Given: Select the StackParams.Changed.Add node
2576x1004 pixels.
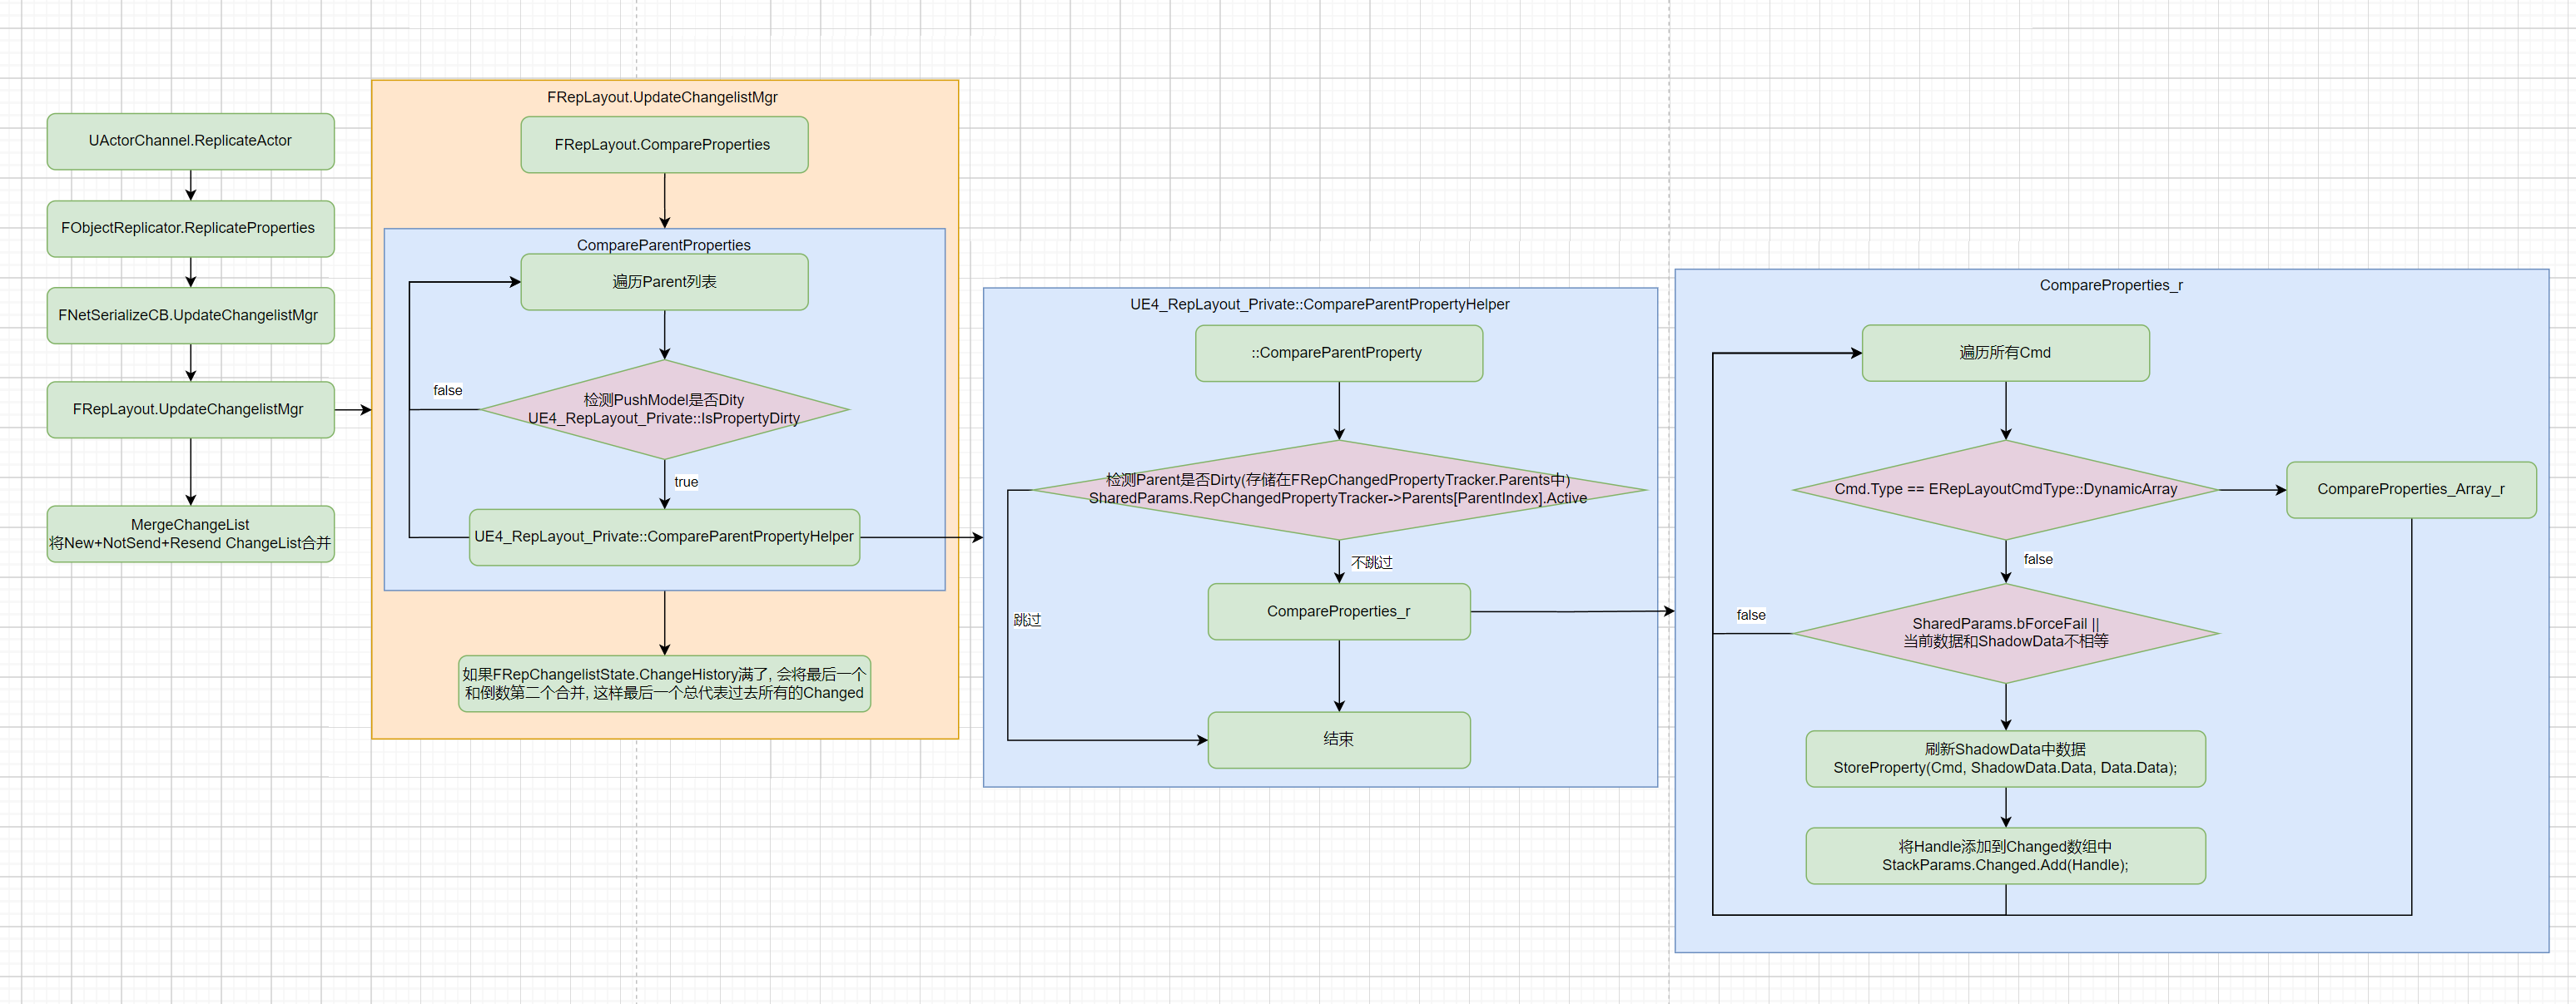Looking at the screenshot, I should 2004,855.
